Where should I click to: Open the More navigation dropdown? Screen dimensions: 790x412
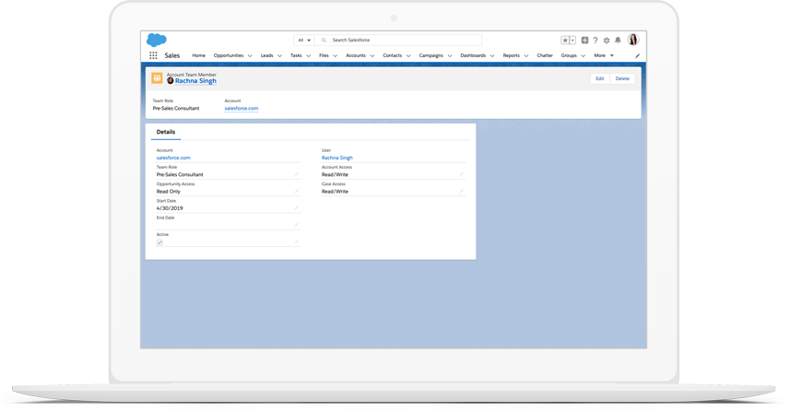click(x=604, y=55)
